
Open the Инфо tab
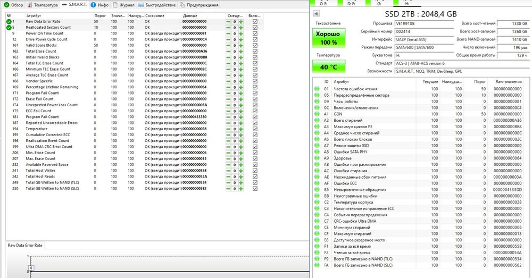tap(99, 5)
